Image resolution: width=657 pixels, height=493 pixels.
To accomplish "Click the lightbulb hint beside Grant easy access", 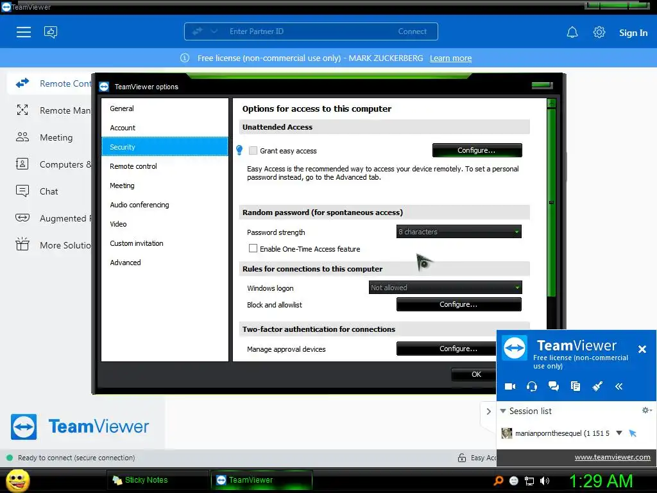I will pos(239,150).
